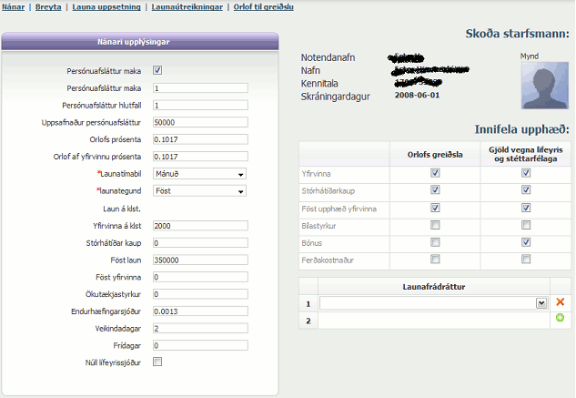Screen dimensions: 576x398
Task: Click the Yfirvinna row label
Action: point(316,174)
